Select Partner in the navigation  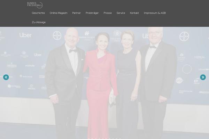click(x=77, y=13)
